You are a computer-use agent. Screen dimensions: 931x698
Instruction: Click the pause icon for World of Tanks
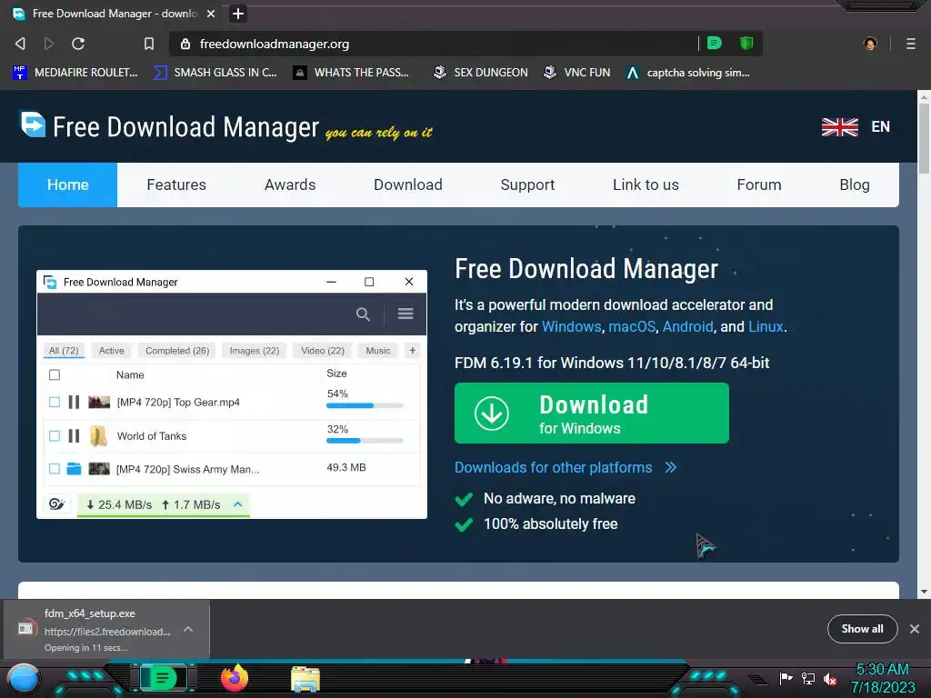(74, 436)
